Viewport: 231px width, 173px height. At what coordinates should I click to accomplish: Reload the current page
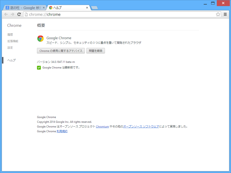[19, 14]
